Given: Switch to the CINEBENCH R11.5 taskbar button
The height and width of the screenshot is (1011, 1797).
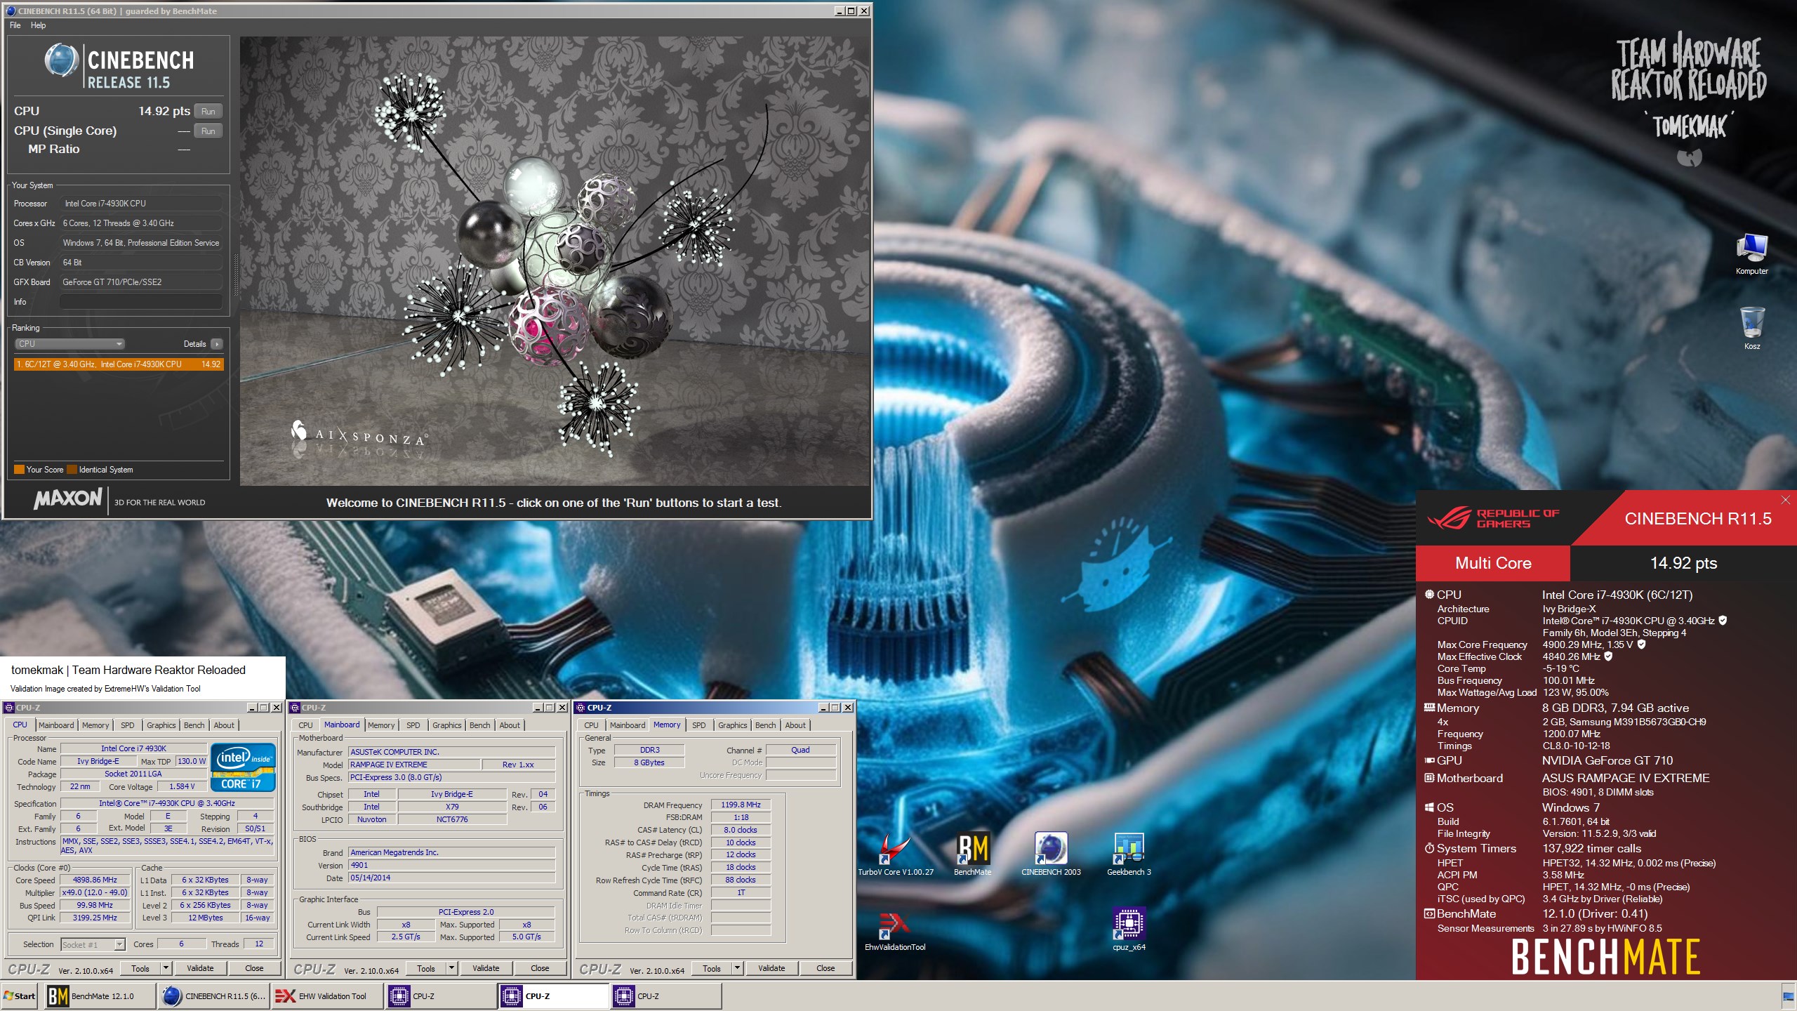Looking at the screenshot, I should (213, 996).
